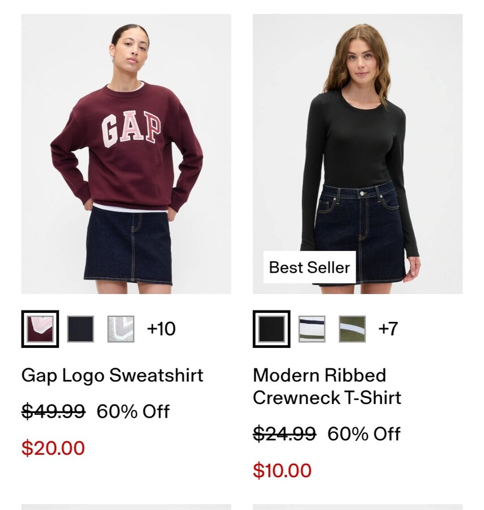This screenshot has width=484, height=510.
Task: Choose the grey logo sweatshirt swatch
Action: coord(121,329)
